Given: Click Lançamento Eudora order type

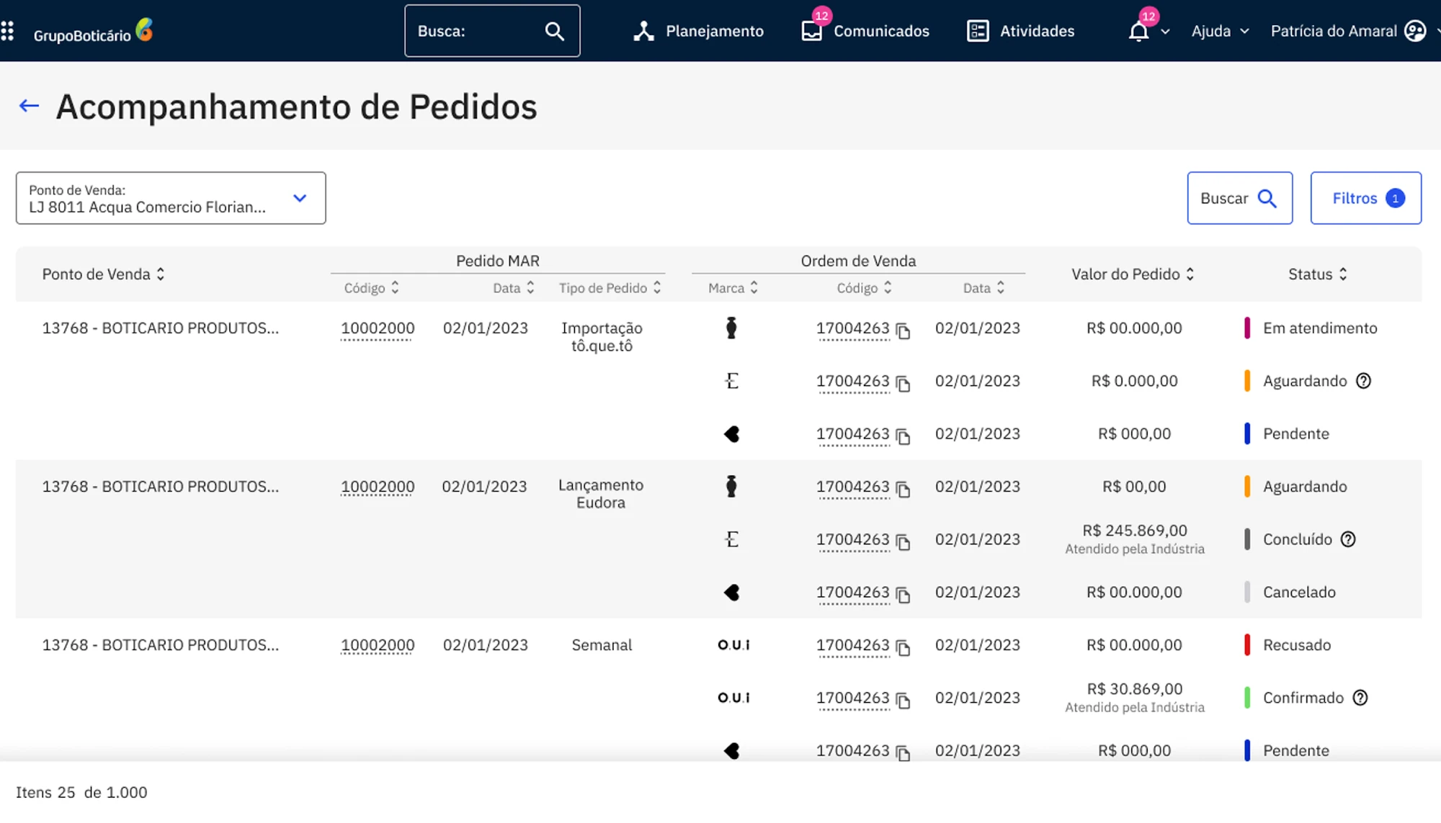Looking at the screenshot, I should (601, 494).
